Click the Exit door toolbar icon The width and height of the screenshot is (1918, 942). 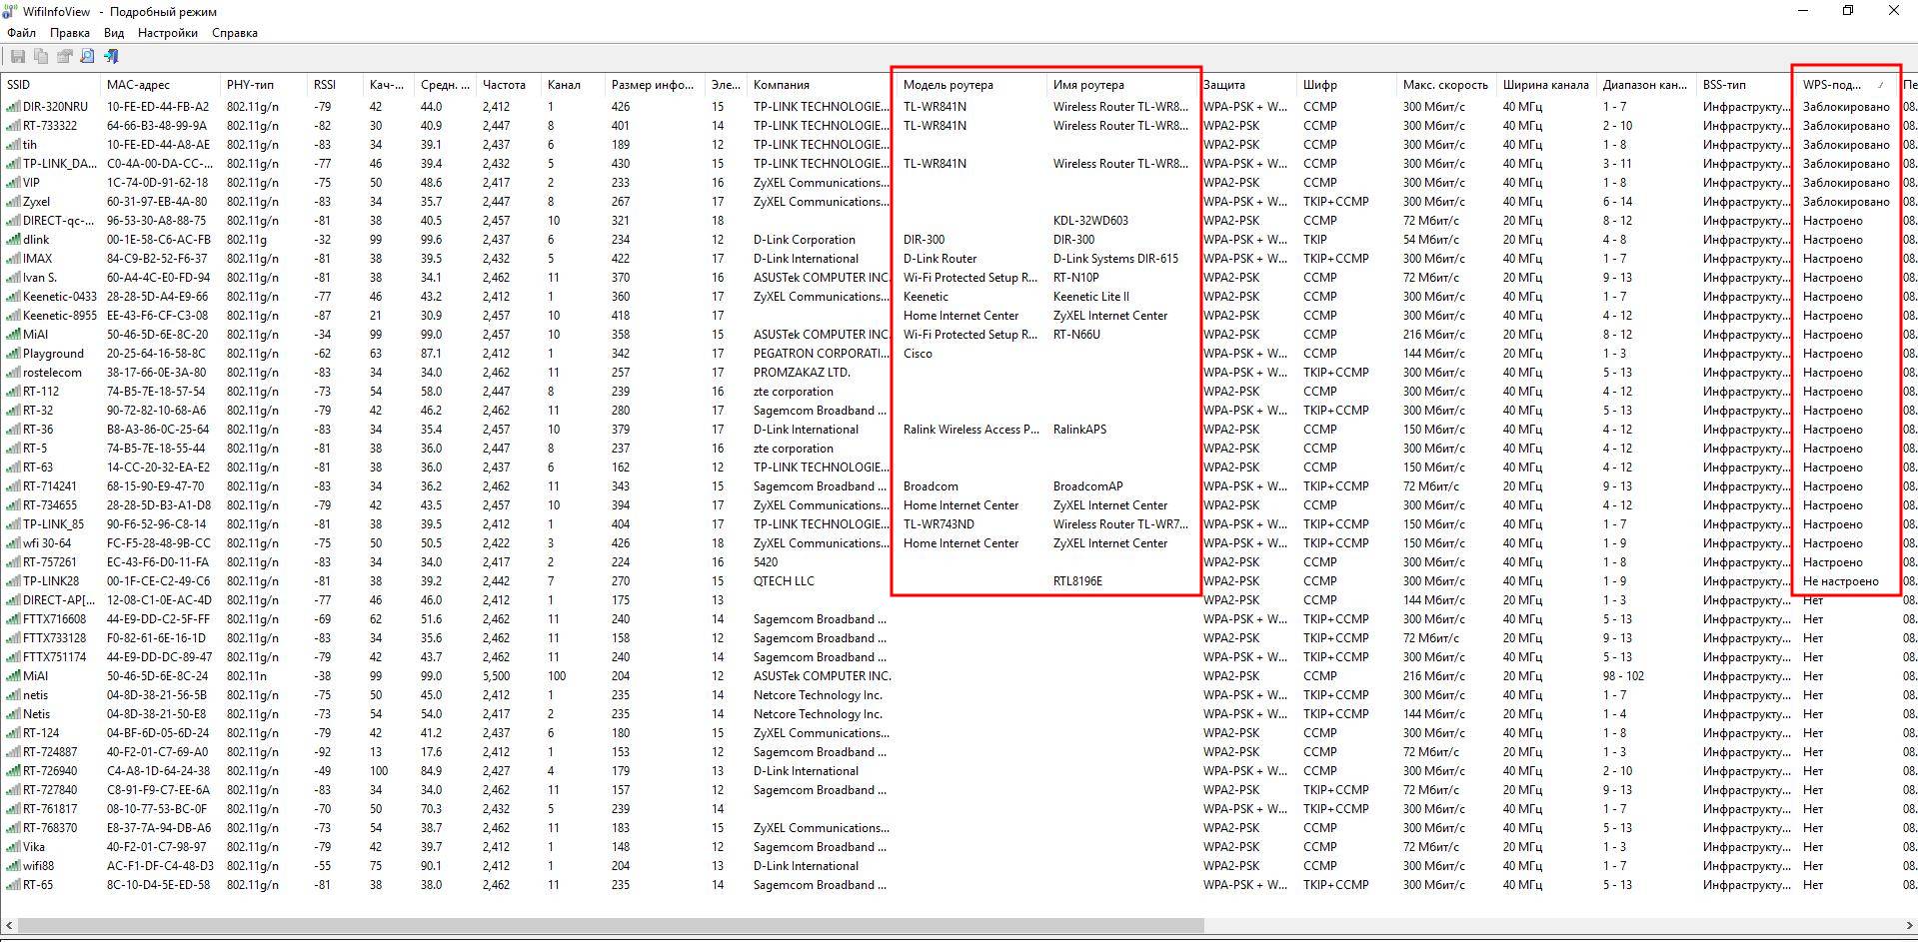[x=111, y=57]
